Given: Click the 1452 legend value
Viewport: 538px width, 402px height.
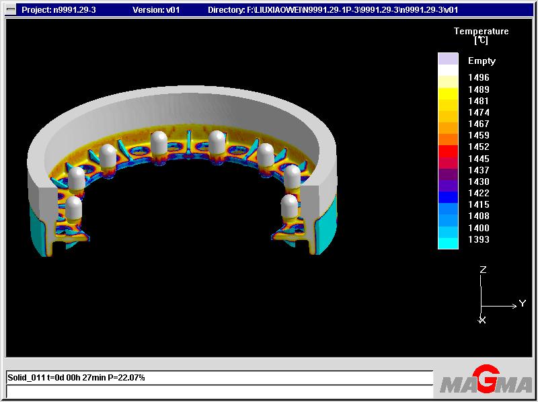Looking at the screenshot, I should coord(479,147).
